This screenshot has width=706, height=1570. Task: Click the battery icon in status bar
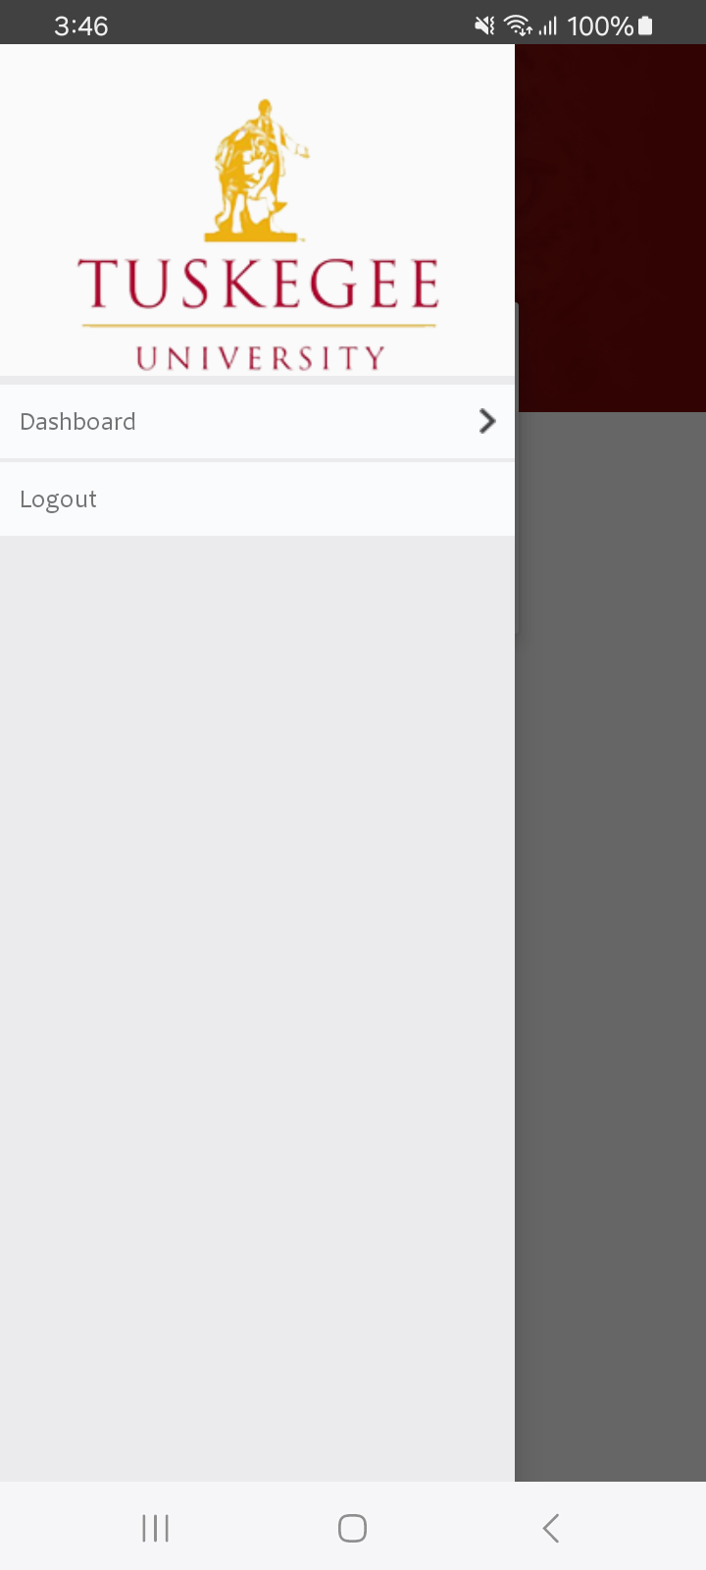[x=645, y=26]
